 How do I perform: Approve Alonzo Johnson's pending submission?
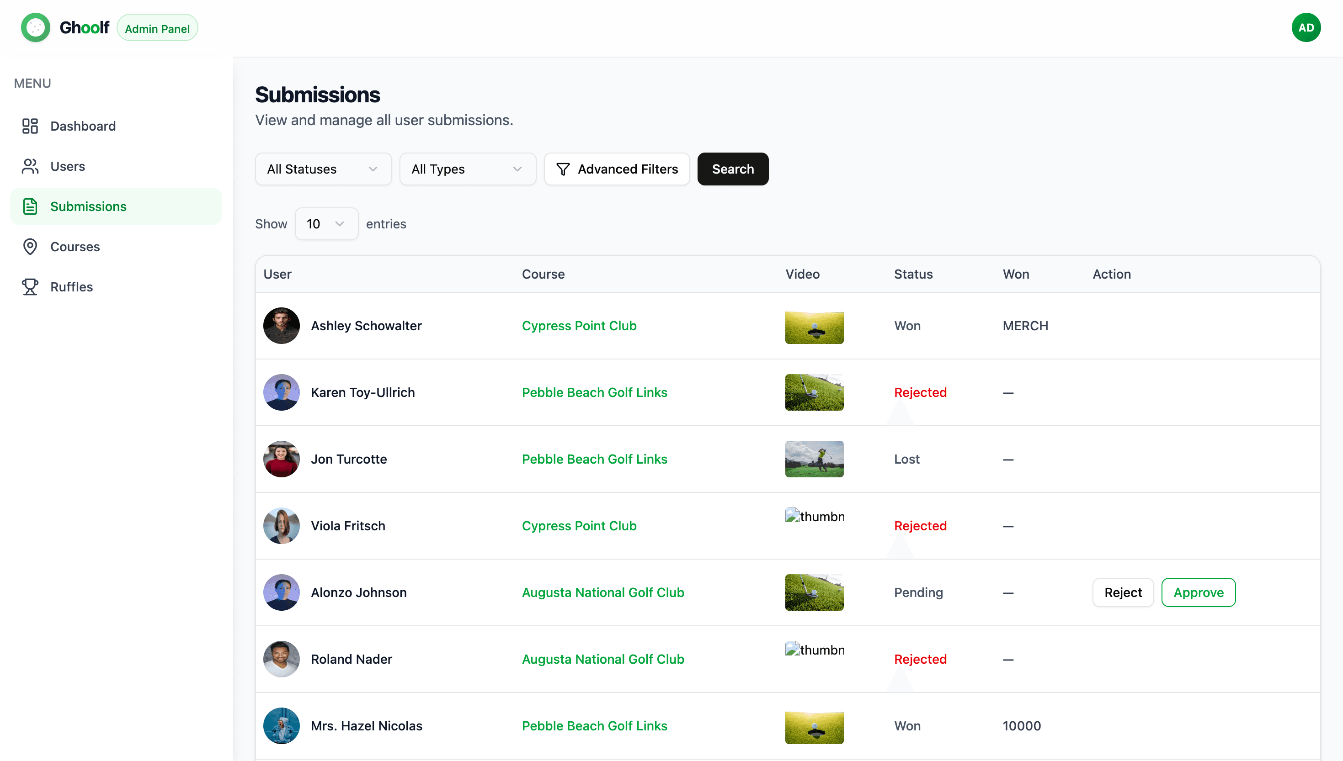tap(1198, 593)
